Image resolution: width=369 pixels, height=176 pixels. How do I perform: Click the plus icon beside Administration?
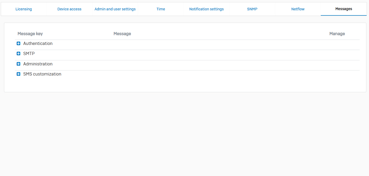point(18,64)
